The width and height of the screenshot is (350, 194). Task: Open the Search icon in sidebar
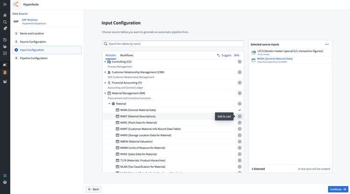[5, 22]
